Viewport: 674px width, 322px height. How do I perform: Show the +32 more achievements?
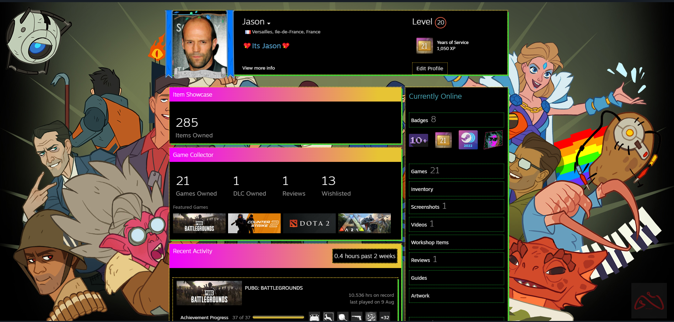click(385, 317)
